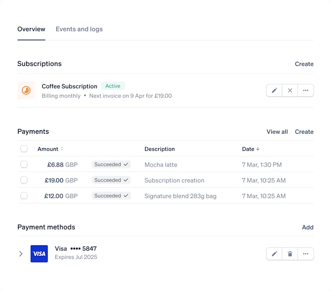The width and height of the screenshot is (331, 292).
Task: Click Create in the Subscriptions section
Action: point(304,64)
